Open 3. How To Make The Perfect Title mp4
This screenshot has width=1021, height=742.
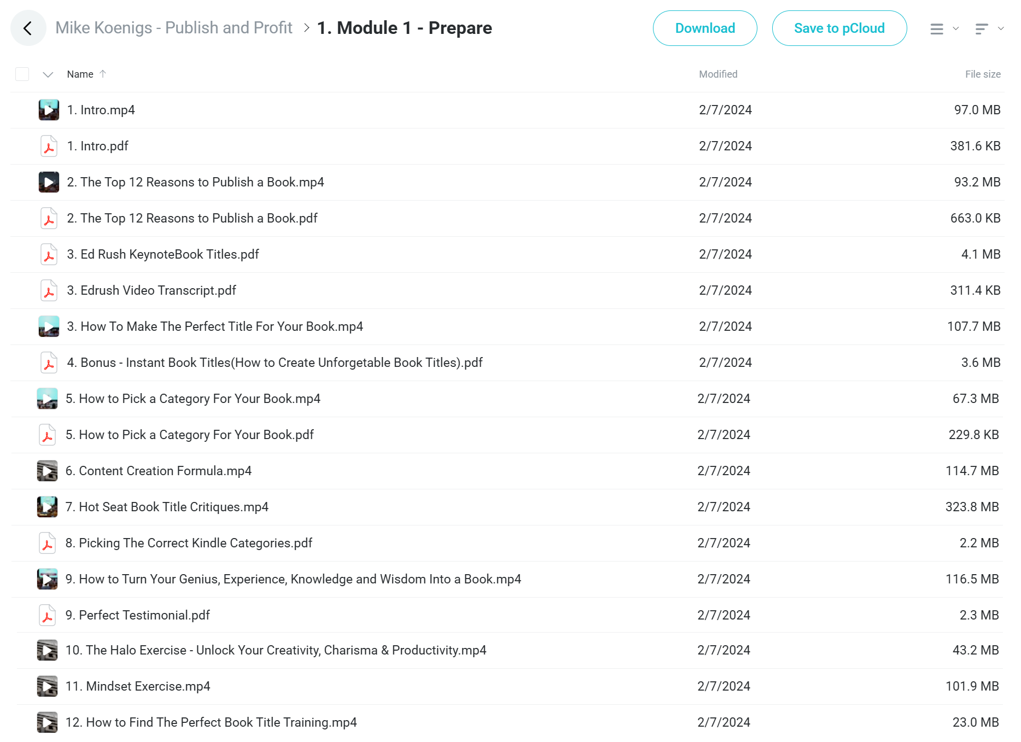215,326
